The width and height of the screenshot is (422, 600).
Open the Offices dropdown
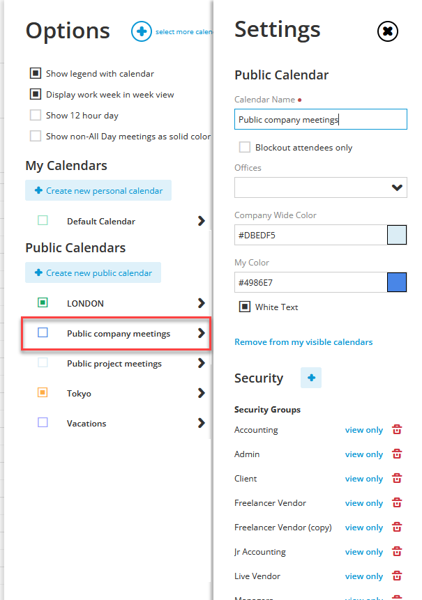pos(321,187)
